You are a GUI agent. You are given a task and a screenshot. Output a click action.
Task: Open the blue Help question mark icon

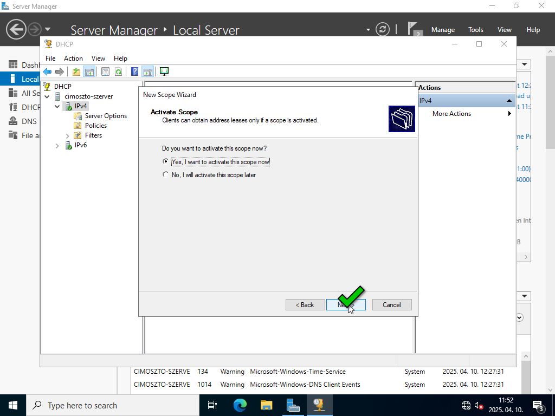click(134, 71)
